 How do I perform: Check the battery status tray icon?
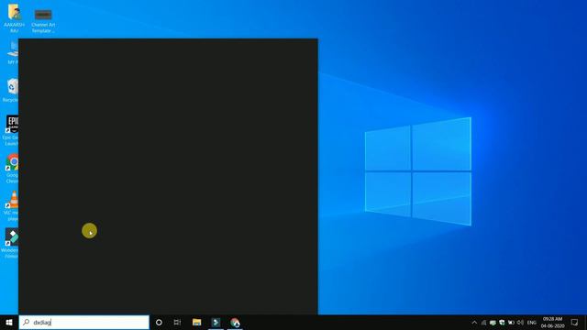point(511,322)
